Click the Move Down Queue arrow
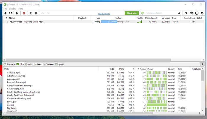Viewport: 207px width, 119px height. (x=48, y=13)
